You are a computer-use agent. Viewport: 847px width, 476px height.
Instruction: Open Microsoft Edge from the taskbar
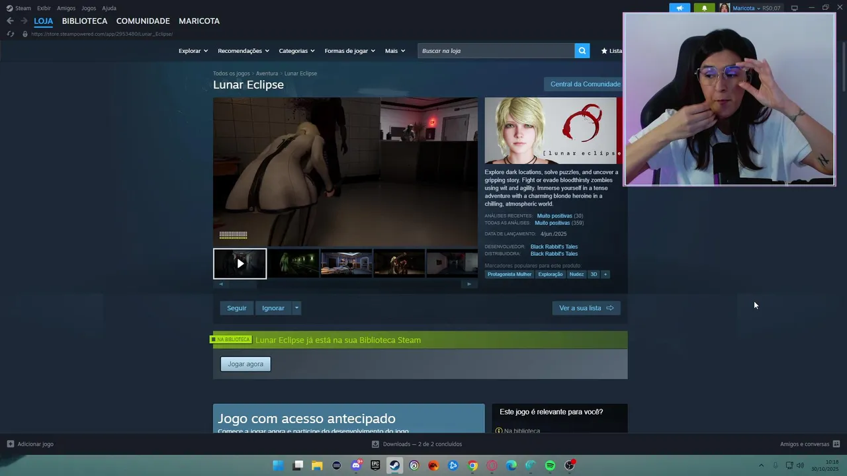click(x=511, y=465)
